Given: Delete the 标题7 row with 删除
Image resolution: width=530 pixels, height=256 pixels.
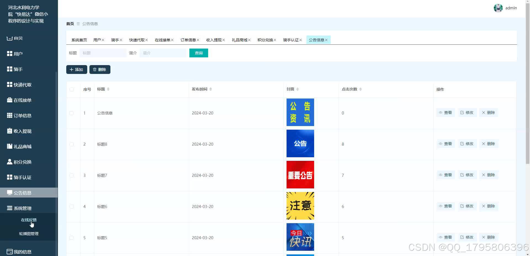Looking at the screenshot, I should (x=489, y=175).
